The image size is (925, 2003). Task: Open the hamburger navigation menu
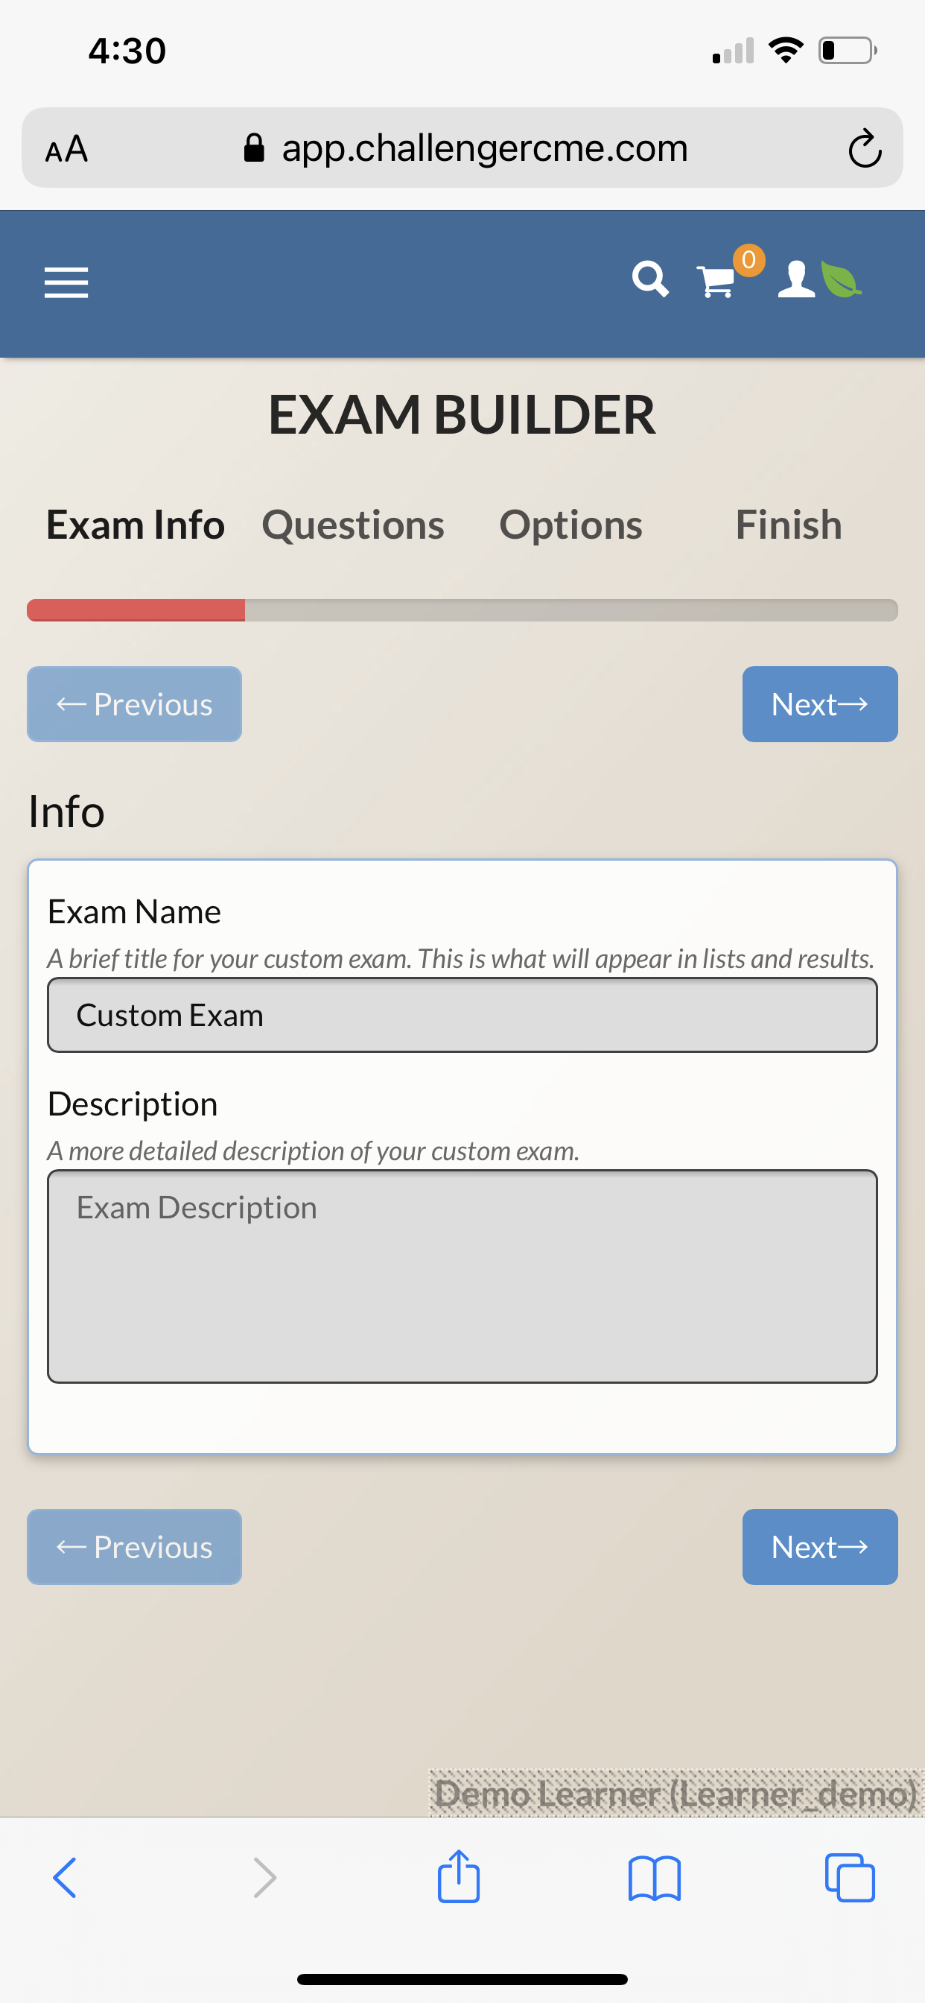66,282
